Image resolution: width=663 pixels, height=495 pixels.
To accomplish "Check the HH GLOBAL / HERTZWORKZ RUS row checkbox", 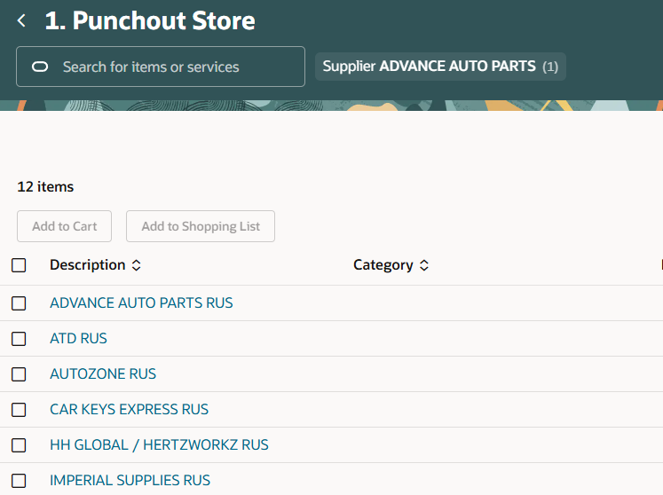I will (x=19, y=445).
